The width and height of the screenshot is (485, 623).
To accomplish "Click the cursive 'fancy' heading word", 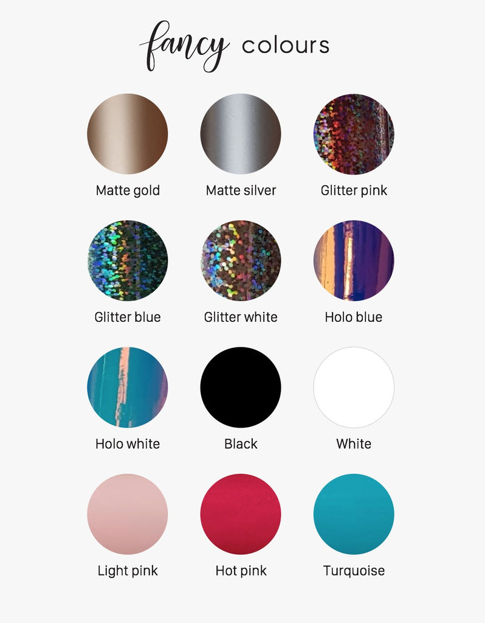I will tap(185, 46).
